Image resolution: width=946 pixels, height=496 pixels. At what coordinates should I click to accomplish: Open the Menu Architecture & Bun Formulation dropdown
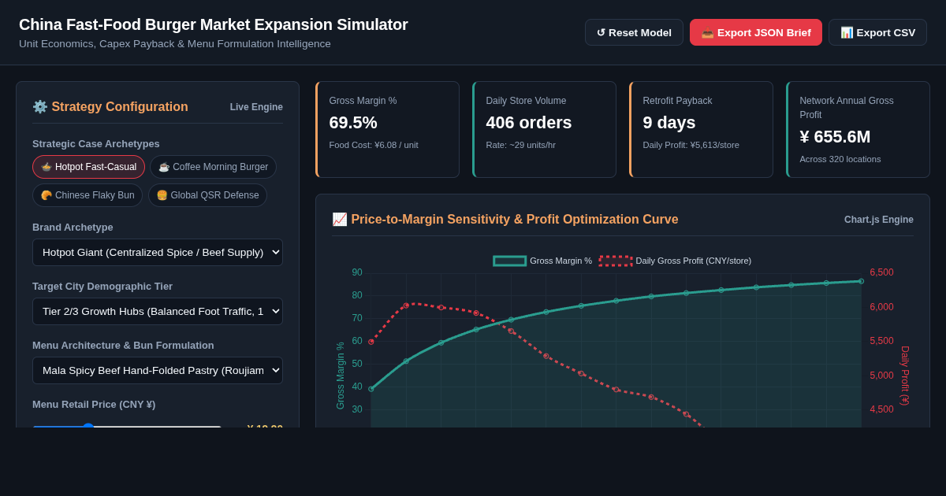coord(158,370)
